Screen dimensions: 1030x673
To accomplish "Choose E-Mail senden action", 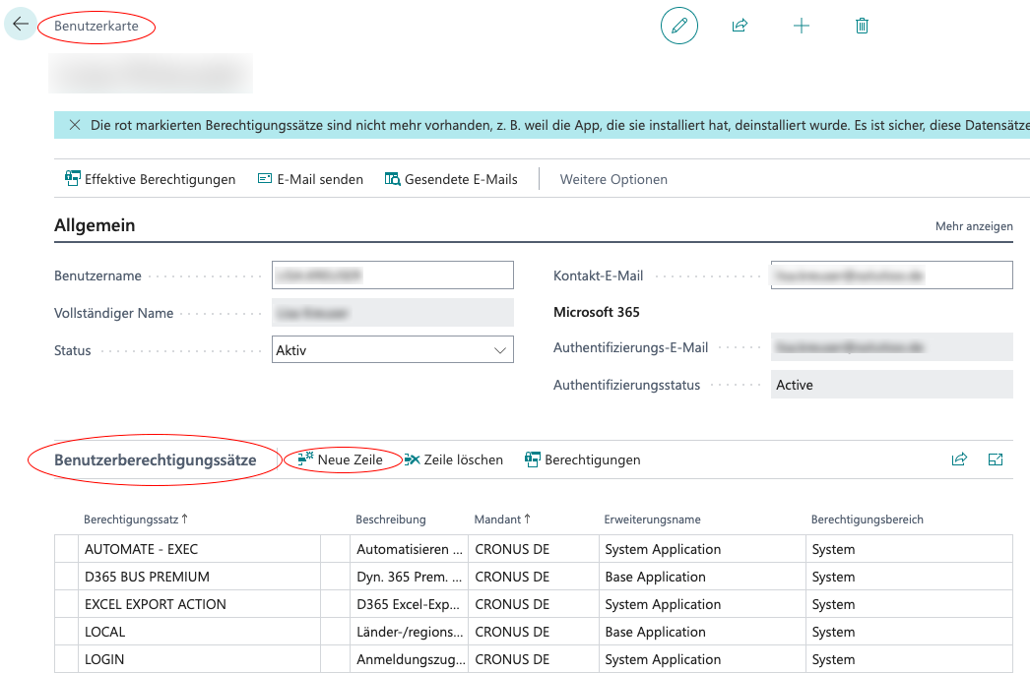I will pos(310,179).
